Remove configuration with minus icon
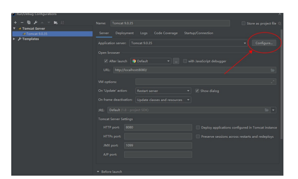298x179 pixels. pyautogui.click(x=22, y=23)
